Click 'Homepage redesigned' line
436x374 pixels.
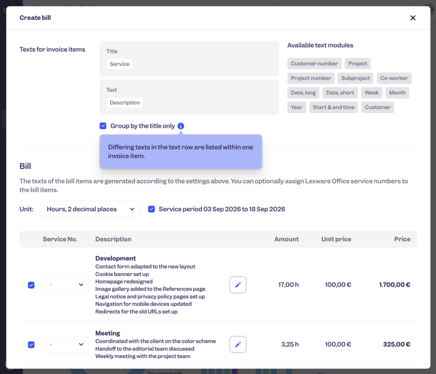pyautogui.click(x=124, y=281)
